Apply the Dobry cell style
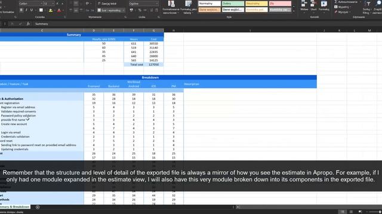 [233, 4]
